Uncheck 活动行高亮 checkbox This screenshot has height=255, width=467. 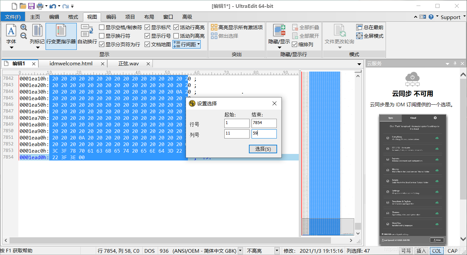coord(176,27)
